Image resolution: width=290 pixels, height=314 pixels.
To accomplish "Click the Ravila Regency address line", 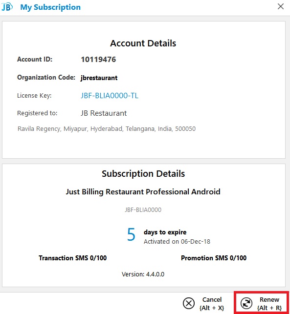I will [x=107, y=129].
